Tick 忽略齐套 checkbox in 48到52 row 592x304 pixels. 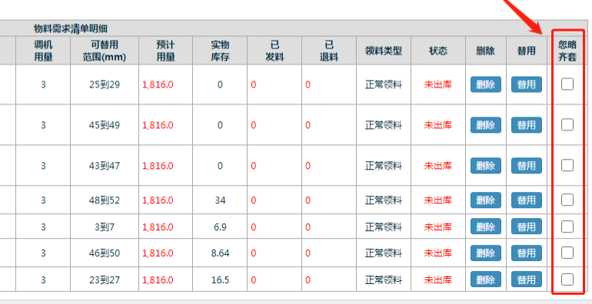[x=567, y=200]
